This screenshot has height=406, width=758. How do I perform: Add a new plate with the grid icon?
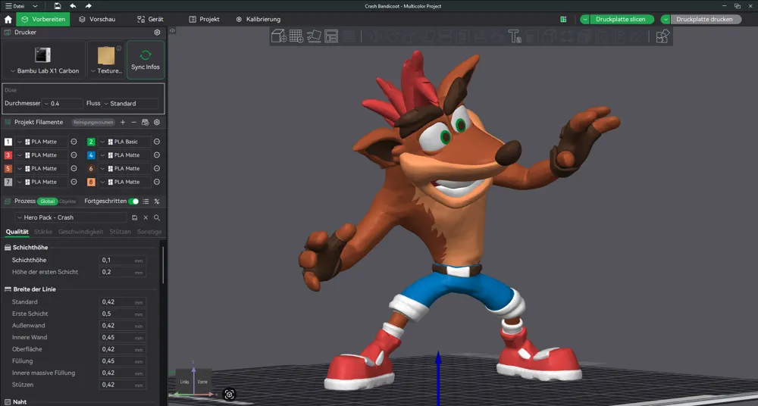296,36
